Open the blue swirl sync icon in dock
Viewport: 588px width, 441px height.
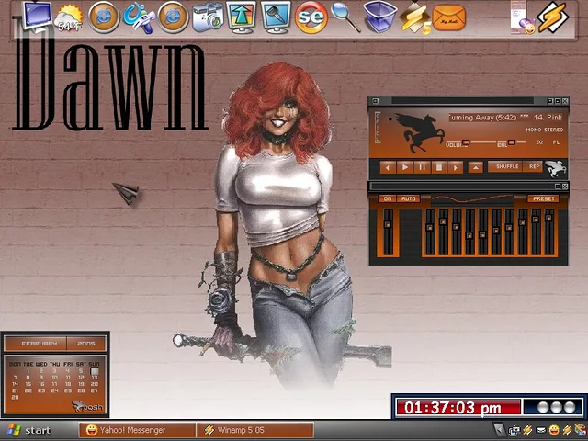(x=139, y=17)
